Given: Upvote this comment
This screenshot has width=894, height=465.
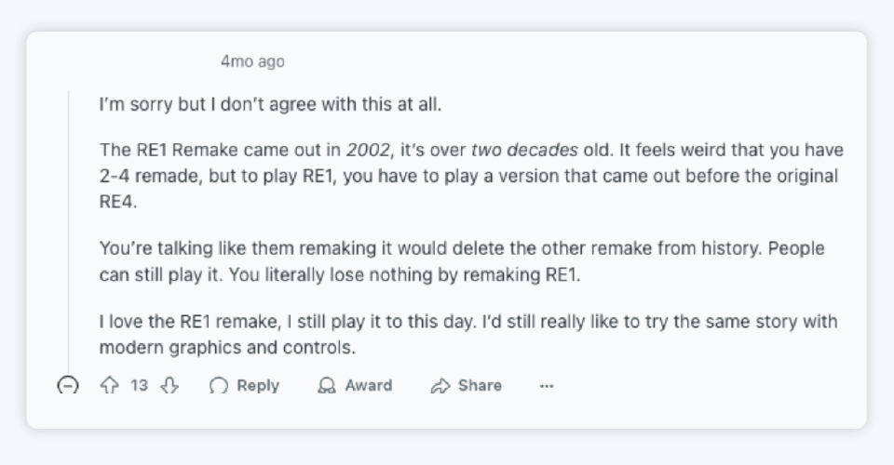Looking at the screenshot, I should [109, 385].
